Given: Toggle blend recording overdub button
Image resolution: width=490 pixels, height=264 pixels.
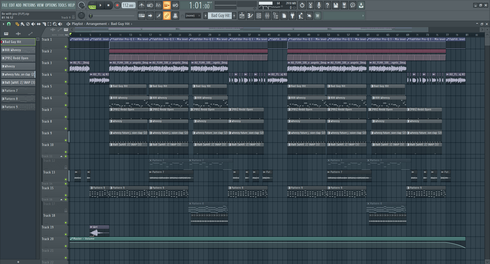Looking at the screenshot, I should (x=167, y=5).
